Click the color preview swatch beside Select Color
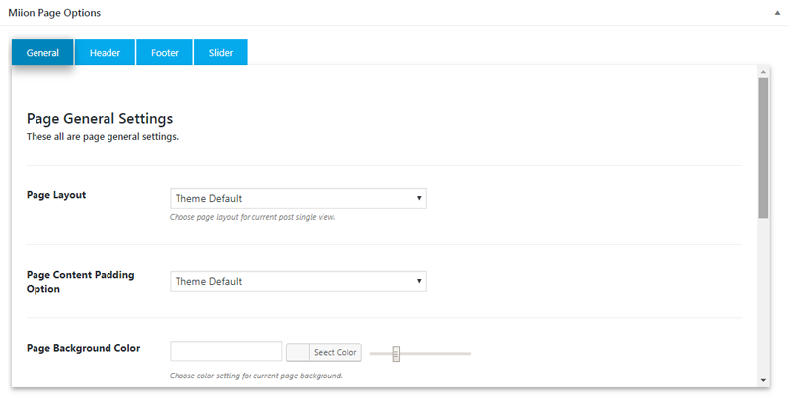The height and width of the screenshot is (410, 789). click(x=297, y=352)
